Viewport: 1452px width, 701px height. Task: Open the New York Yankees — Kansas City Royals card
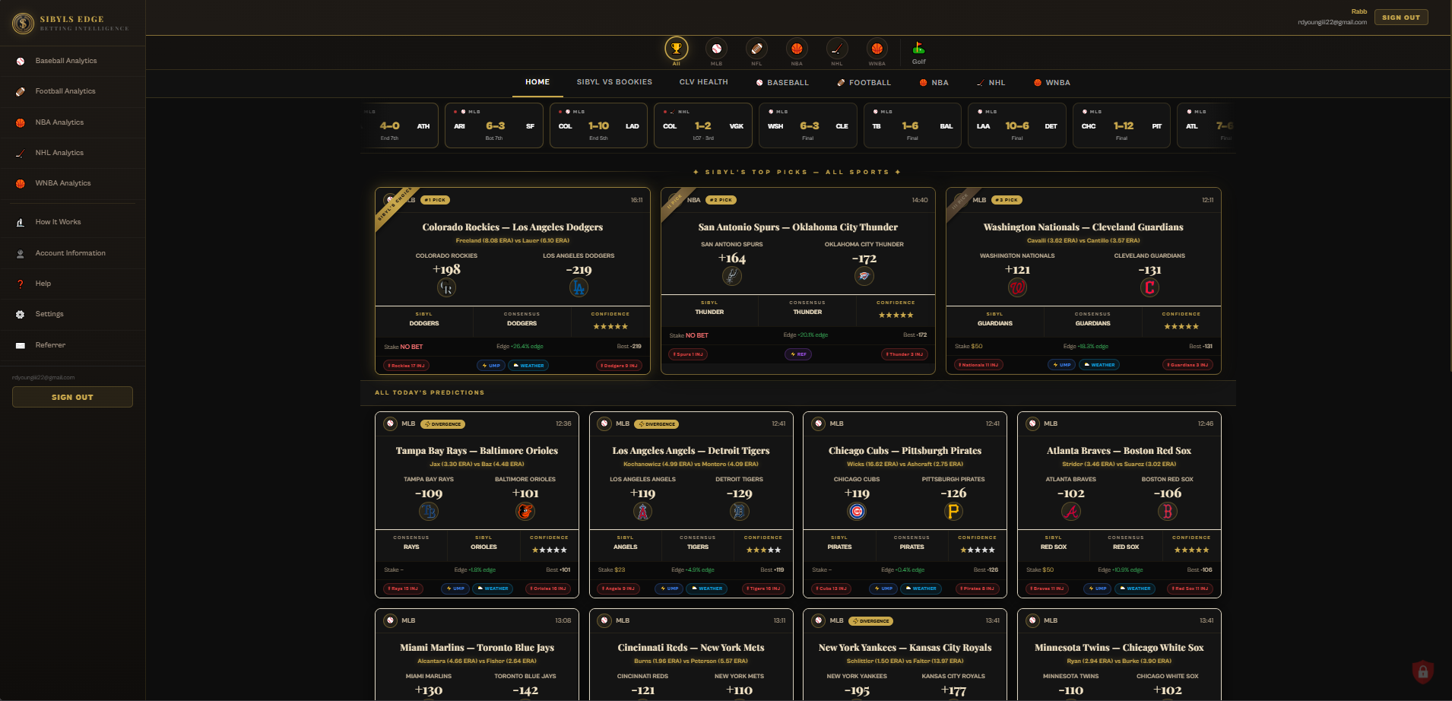click(x=905, y=655)
